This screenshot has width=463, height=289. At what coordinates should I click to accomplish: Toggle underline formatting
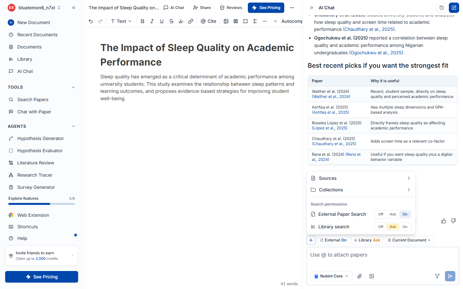click(x=162, y=21)
